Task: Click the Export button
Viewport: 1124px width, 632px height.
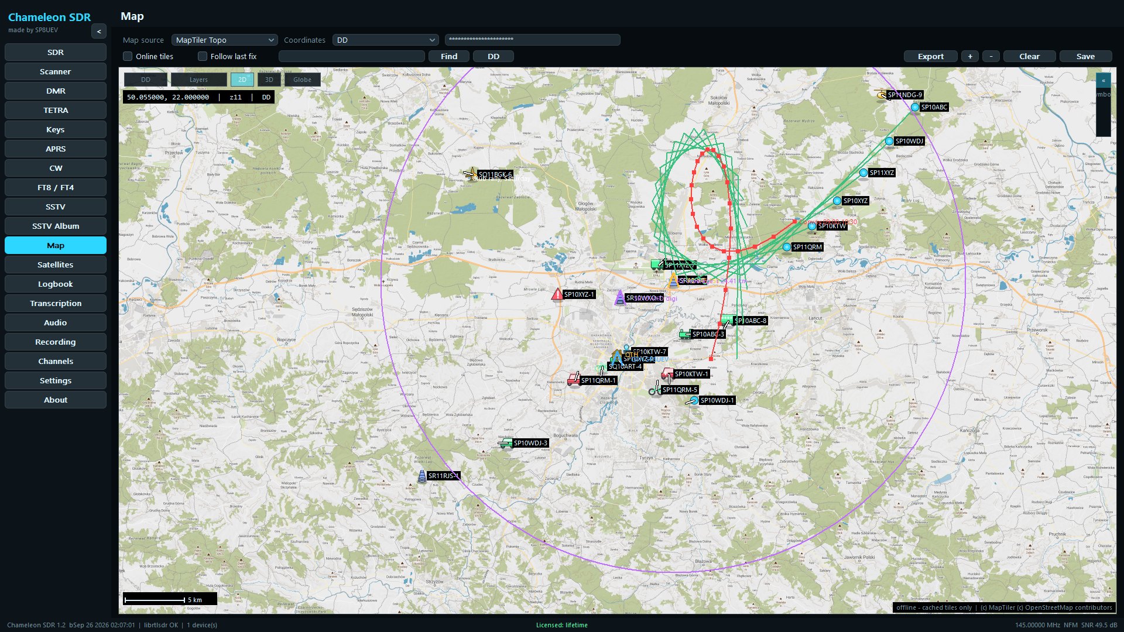Action: [931, 56]
